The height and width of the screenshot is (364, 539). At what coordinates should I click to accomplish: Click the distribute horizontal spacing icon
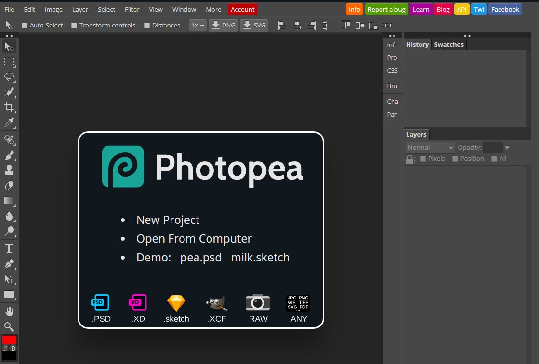pyautogui.click(x=387, y=26)
